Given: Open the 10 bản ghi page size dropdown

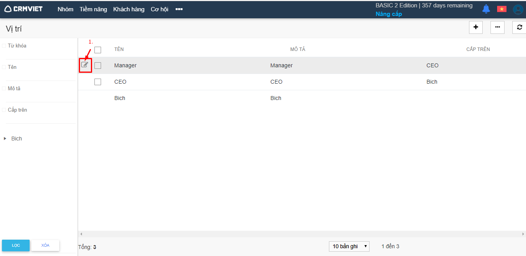Looking at the screenshot, I should pos(349,246).
